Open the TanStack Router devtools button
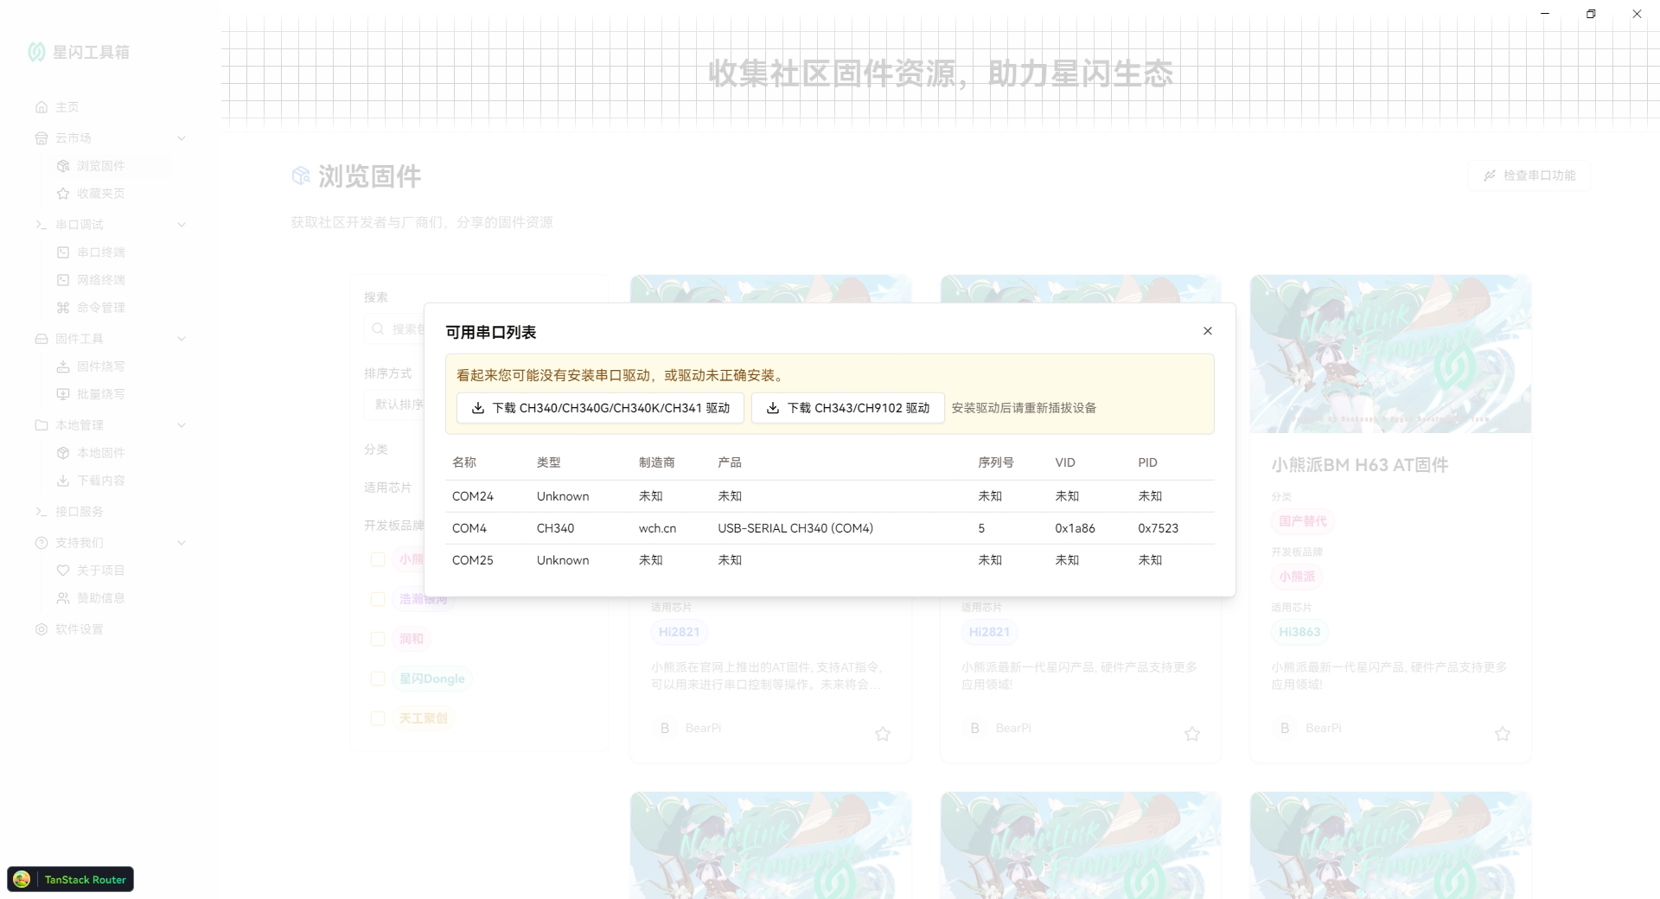 pyautogui.click(x=71, y=879)
